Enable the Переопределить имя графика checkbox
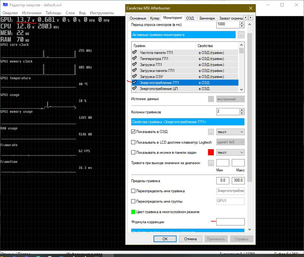Screen dimensions: 304x257 coord(133,191)
